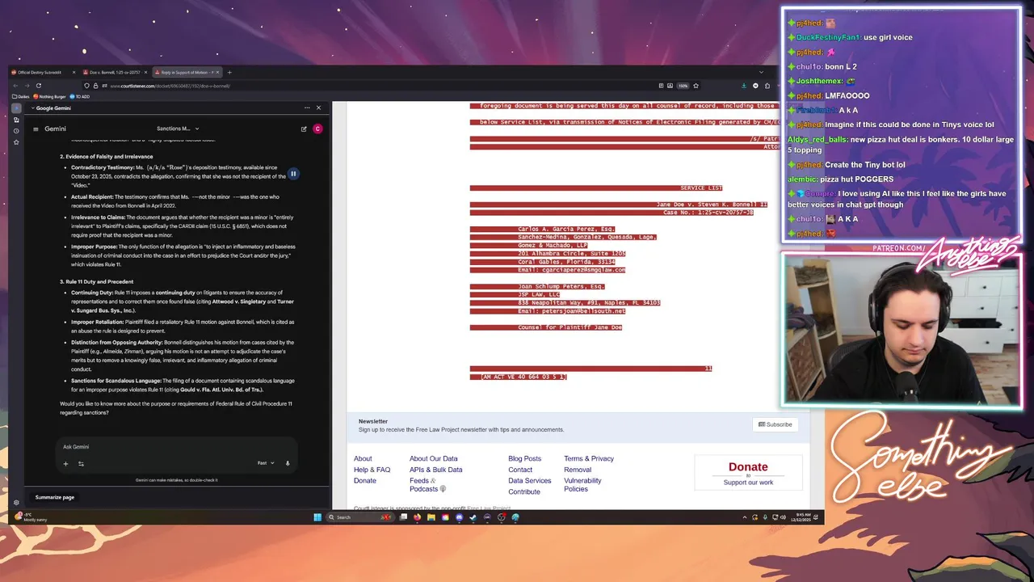Open the Windows Start button
1034x582 pixels.
317,517
